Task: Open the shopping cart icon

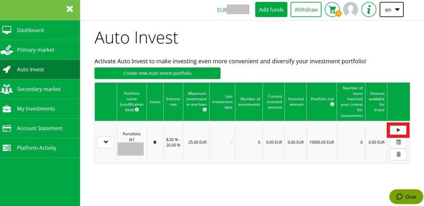Action: click(332, 10)
